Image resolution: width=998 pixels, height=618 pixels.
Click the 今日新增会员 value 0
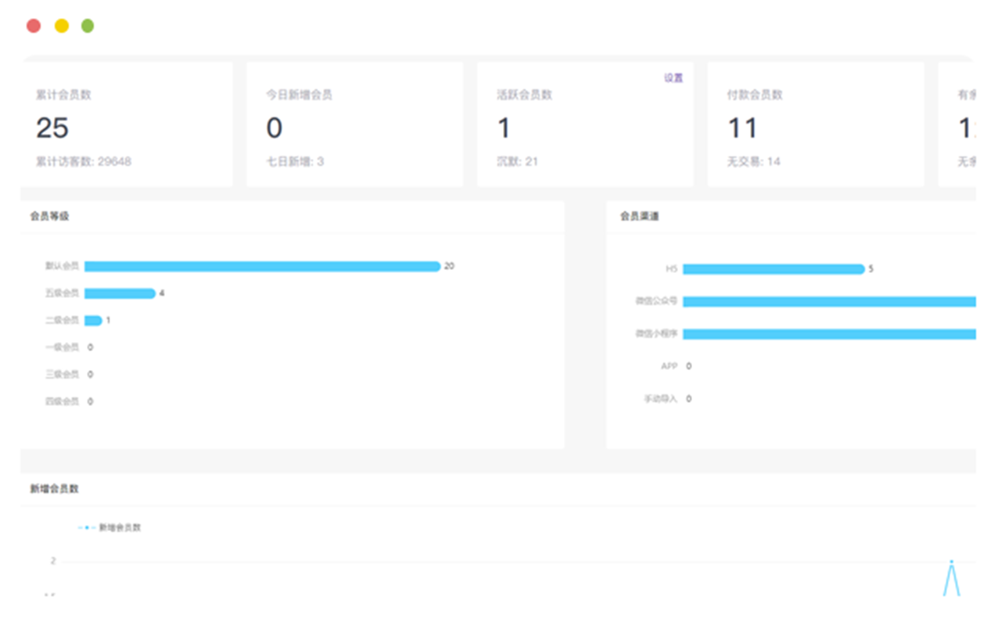tap(274, 128)
